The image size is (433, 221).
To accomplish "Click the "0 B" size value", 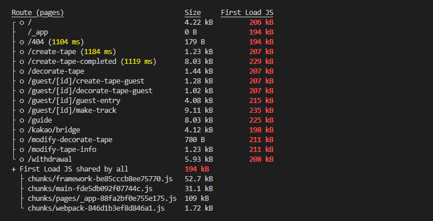I will 191,32.
